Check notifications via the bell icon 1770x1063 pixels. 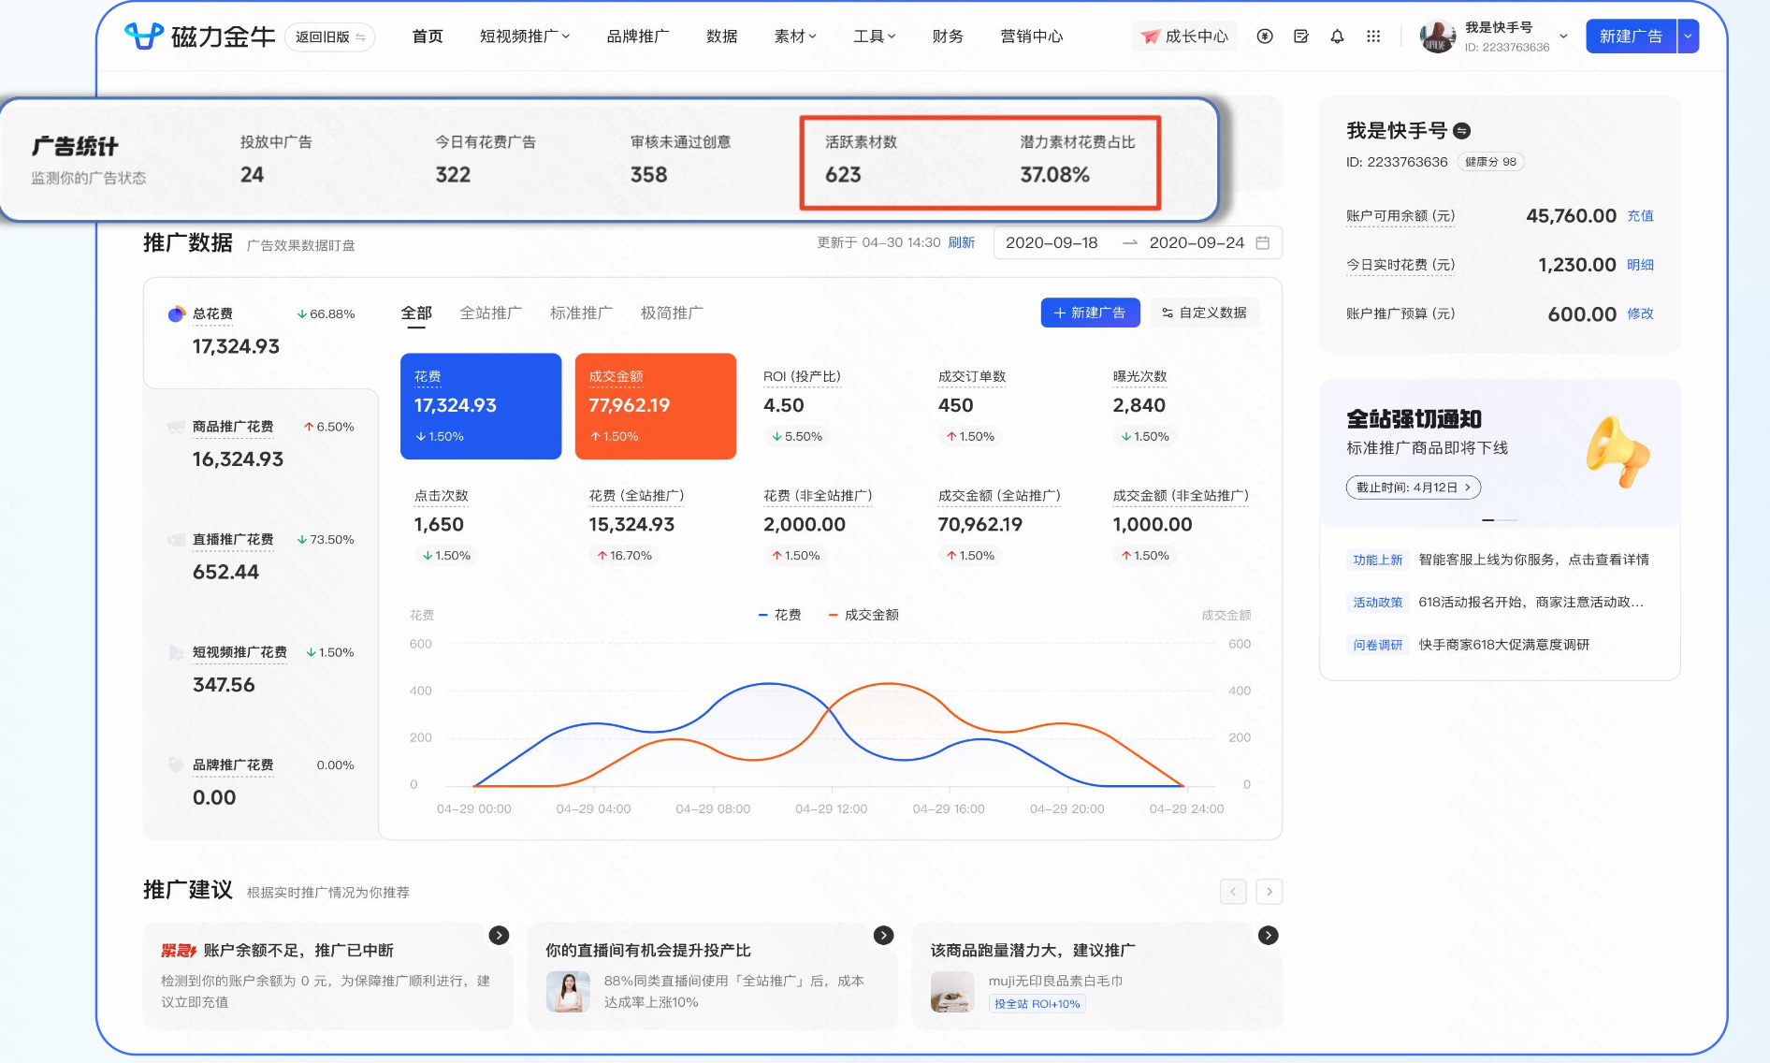click(1337, 36)
